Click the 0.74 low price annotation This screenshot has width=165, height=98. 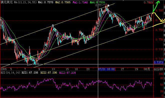[35, 64]
